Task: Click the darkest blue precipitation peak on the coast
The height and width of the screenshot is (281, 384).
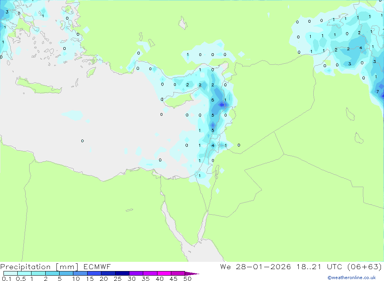Action: coord(222,105)
